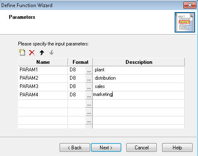The height and width of the screenshot is (156, 198).
Task: Open format picker for PARAM2
Action: click(89, 79)
